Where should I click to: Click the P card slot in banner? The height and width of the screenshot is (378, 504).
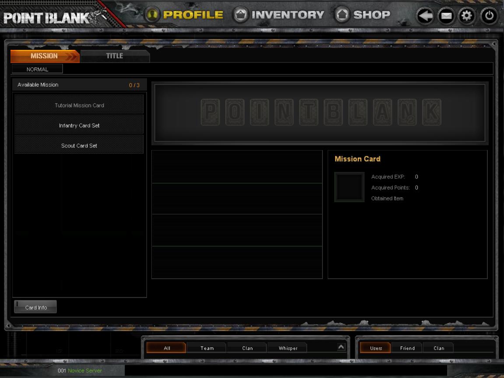coord(210,112)
